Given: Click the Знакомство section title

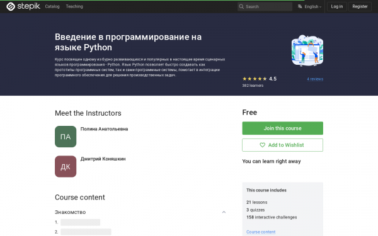Looking at the screenshot, I should pos(70,212).
